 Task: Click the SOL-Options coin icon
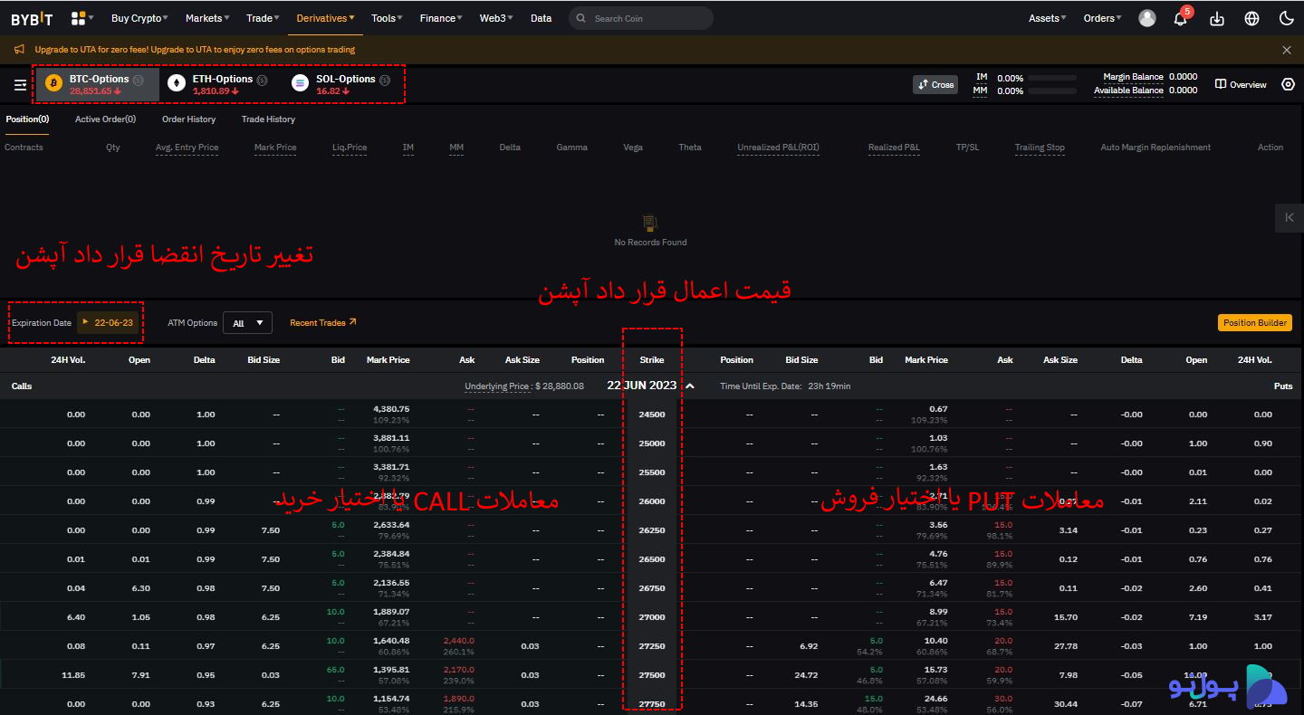300,83
